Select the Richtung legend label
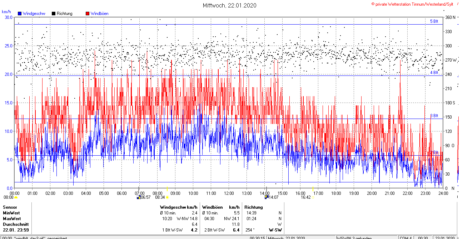 pyautogui.click(x=65, y=14)
